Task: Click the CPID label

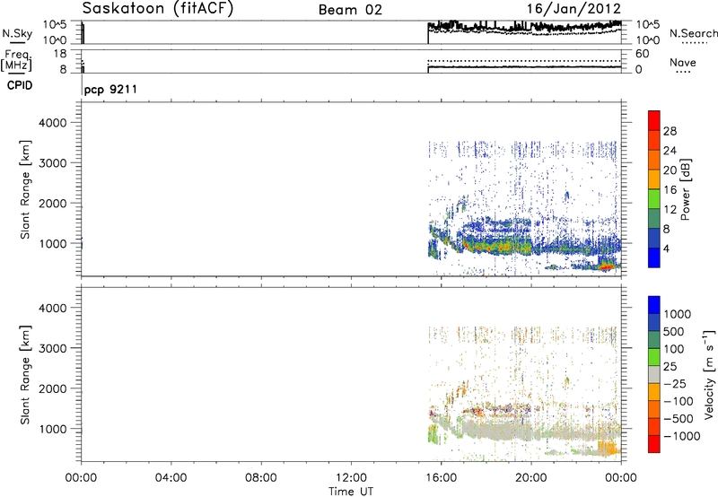Action: (20, 85)
